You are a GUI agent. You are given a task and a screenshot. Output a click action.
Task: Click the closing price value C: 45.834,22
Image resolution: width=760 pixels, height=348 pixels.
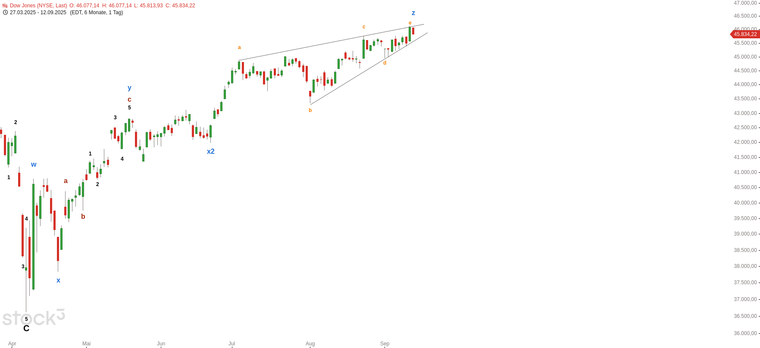[180, 6]
